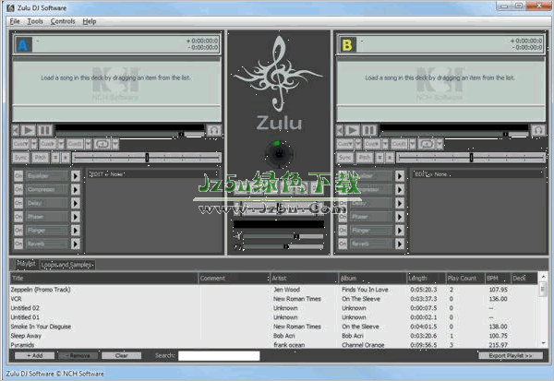
Task: Click the - Remove button
Action: tap(78, 355)
